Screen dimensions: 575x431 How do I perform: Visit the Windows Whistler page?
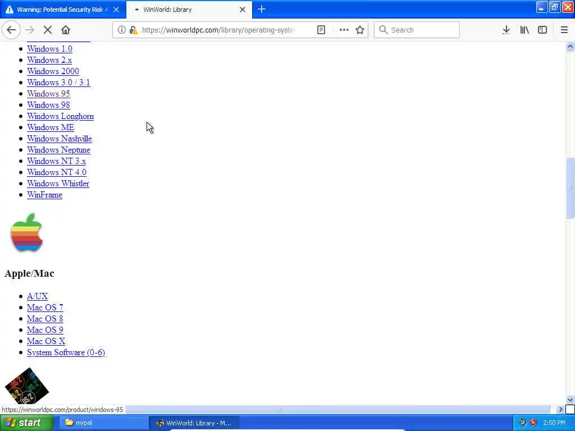click(x=58, y=184)
